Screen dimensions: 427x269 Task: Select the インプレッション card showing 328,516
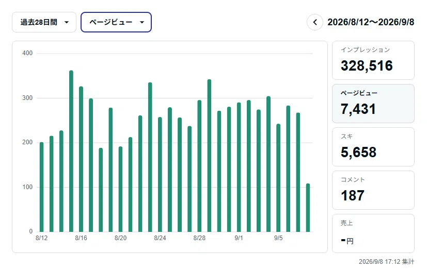[x=373, y=60]
